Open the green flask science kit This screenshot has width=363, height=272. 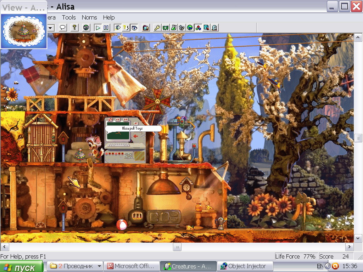click(x=174, y=28)
